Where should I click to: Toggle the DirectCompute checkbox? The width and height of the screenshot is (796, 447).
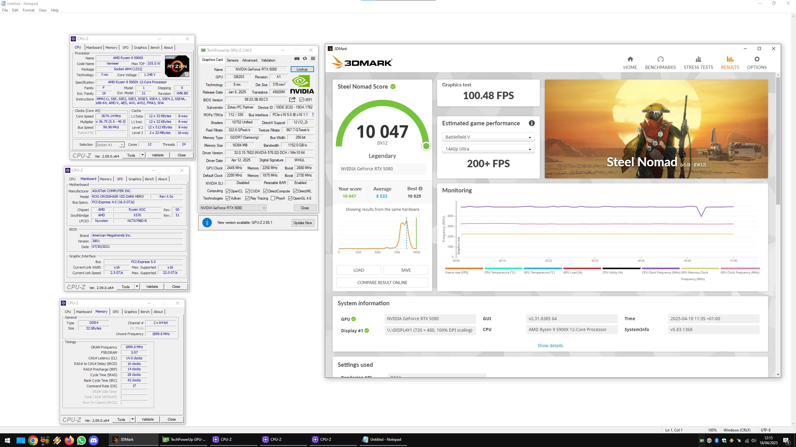pos(265,191)
